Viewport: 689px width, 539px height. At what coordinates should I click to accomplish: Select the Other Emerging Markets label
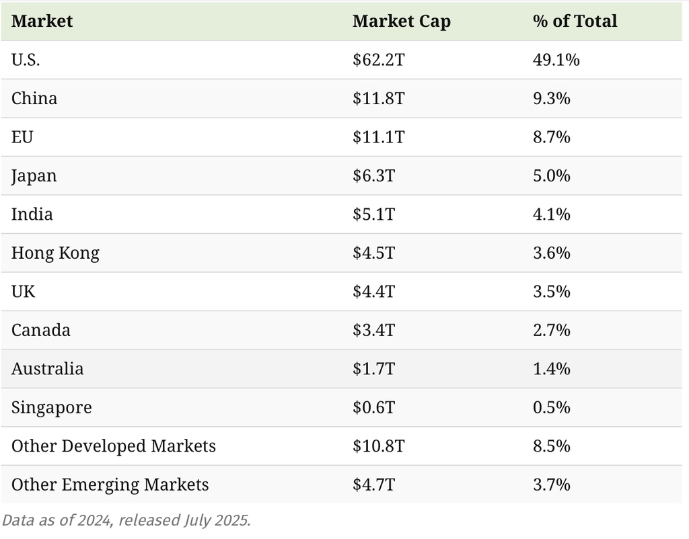(x=110, y=485)
